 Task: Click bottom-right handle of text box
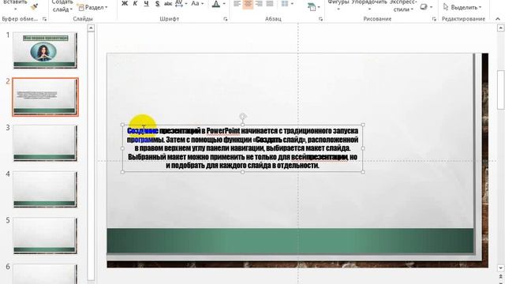click(363, 172)
